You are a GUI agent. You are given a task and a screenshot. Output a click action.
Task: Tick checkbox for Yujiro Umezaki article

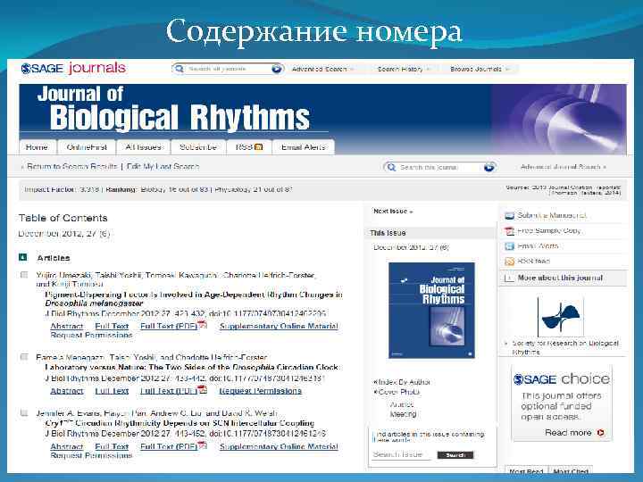[24, 275]
